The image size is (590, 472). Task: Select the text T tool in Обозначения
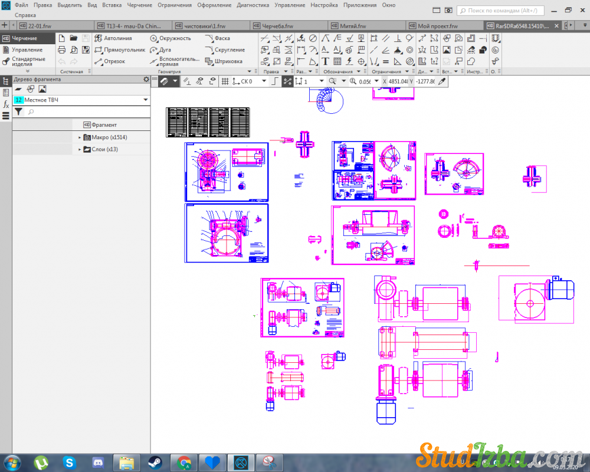click(326, 61)
